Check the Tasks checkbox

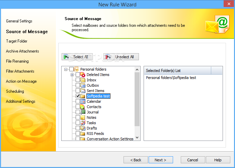[x=78, y=123]
